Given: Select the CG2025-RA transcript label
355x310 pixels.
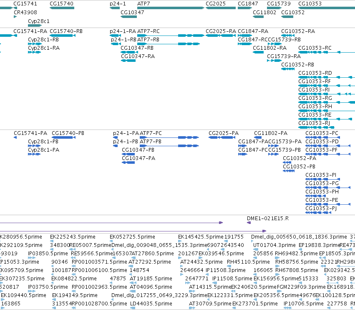Looking at the screenshot, I should pyautogui.click(x=221, y=31).
